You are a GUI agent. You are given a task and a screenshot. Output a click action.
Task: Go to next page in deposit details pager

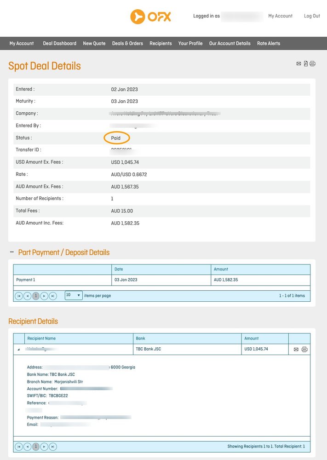44,296
